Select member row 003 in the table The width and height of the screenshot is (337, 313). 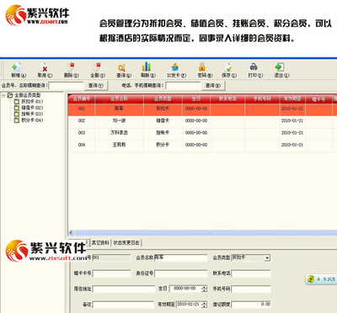[202, 133]
